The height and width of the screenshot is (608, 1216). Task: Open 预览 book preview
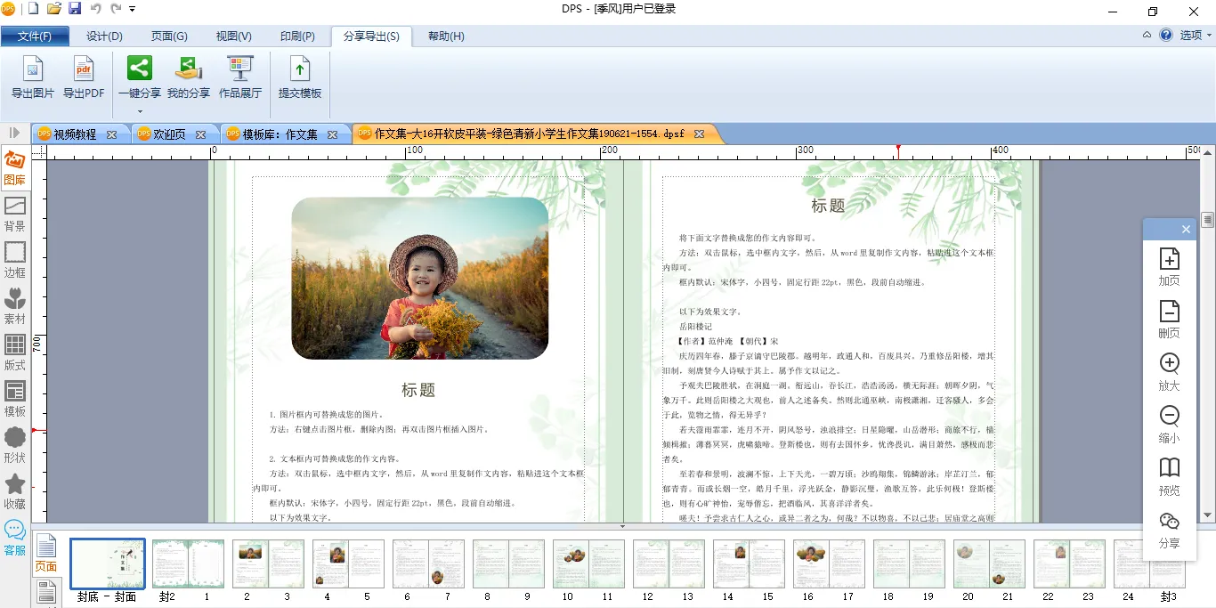coord(1169,477)
